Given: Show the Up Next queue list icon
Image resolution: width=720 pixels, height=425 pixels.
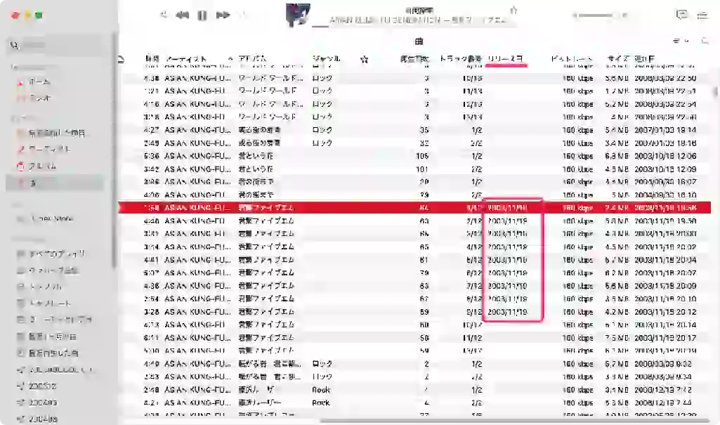Looking at the screenshot, I should pyautogui.click(x=702, y=15).
